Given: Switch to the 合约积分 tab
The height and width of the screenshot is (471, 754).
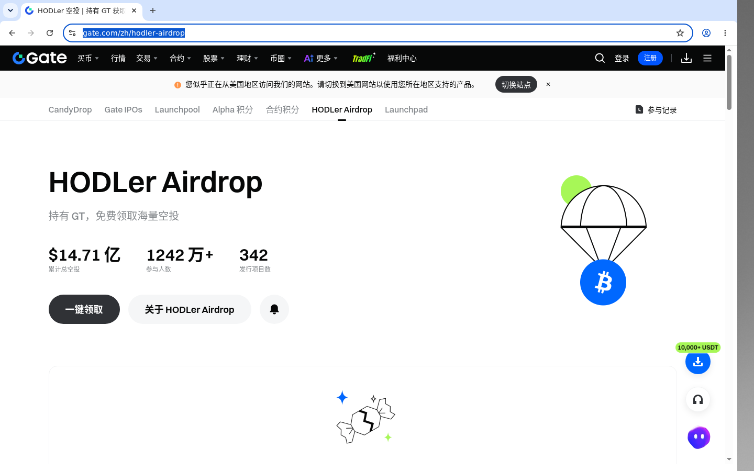Looking at the screenshot, I should (x=282, y=109).
